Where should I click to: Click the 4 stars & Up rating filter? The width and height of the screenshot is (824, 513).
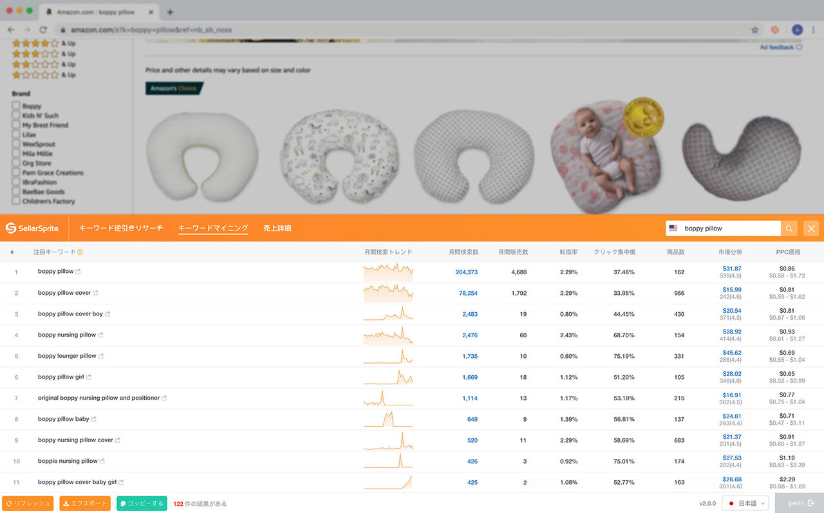click(x=44, y=43)
